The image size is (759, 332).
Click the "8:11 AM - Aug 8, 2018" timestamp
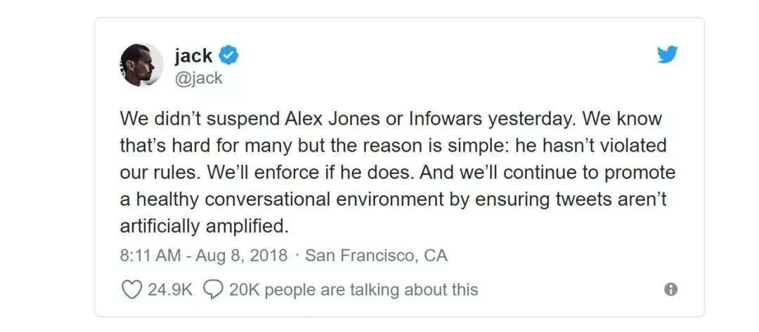coord(204,255)
